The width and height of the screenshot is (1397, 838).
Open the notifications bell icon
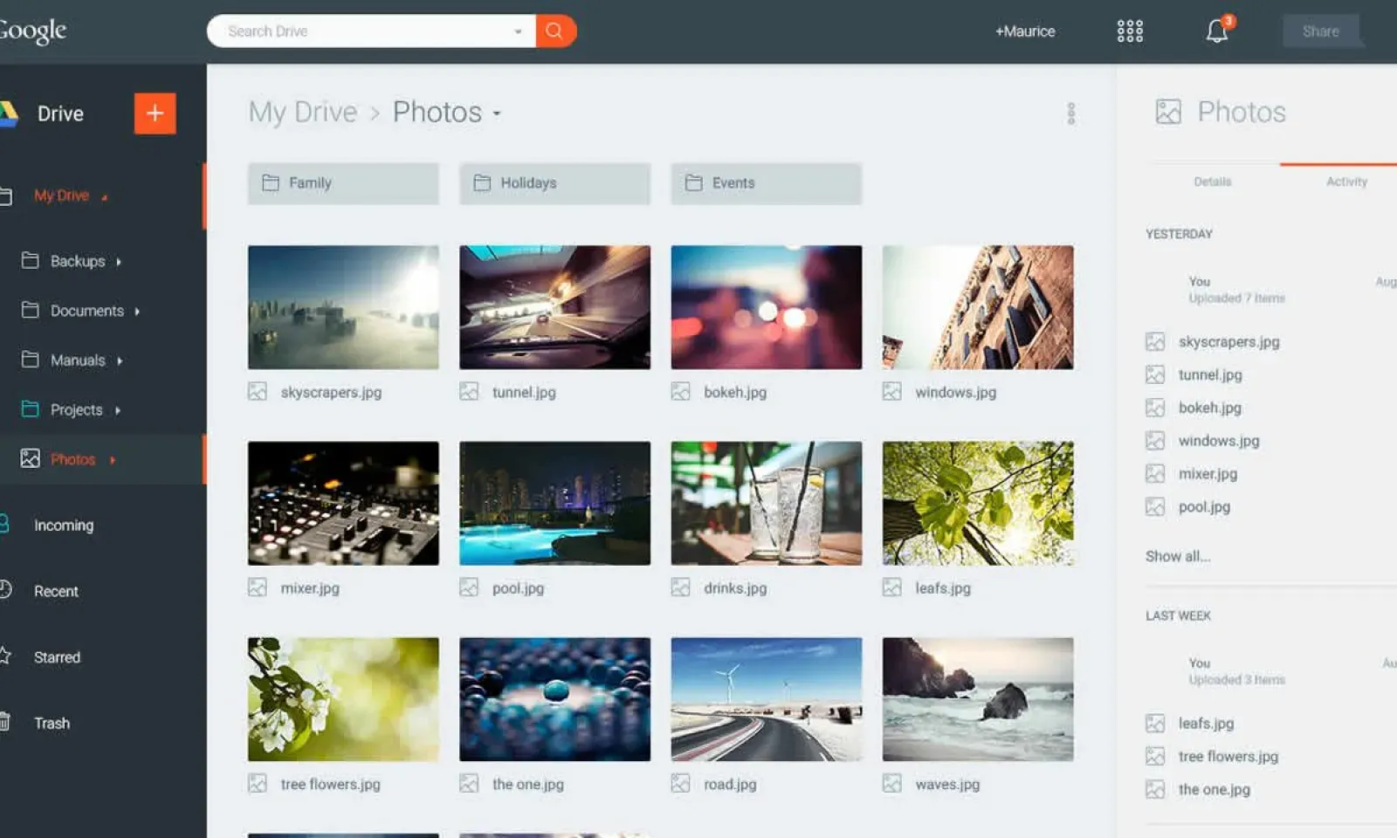pyautogui.click(x=1217, y=31)
